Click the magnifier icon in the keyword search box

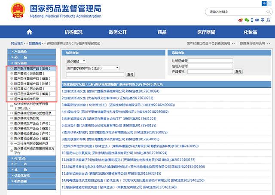point(268,12)
